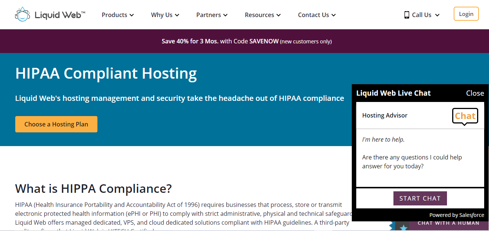Image resolution: width=489 pixels, height=231 pixels.
Task: Click the phone icon beside Call Us
Action: coord(406,15)
